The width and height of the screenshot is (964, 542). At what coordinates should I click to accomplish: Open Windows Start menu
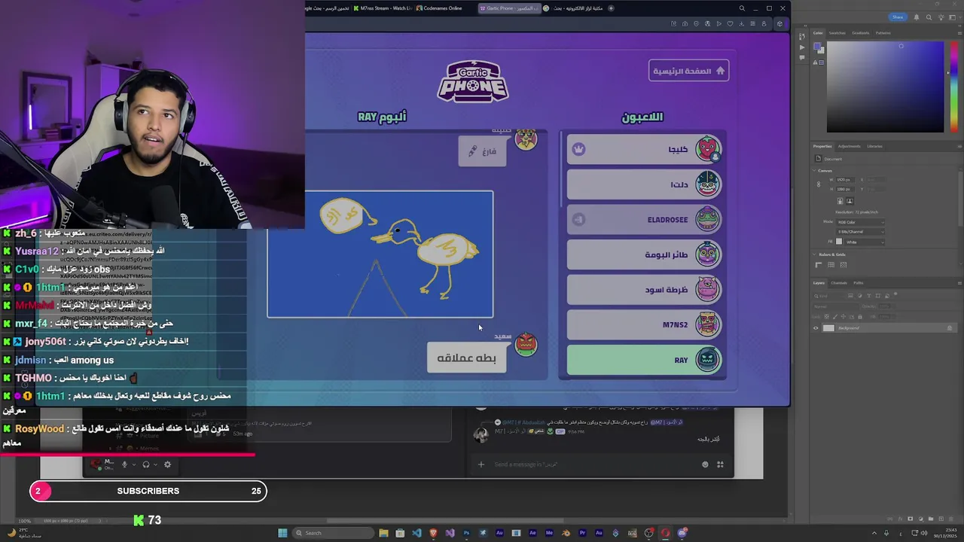click(282, 533)
